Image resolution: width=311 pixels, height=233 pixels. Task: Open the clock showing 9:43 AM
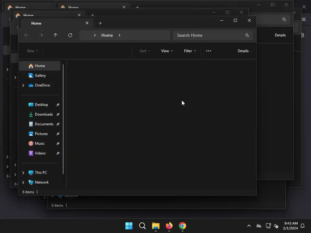290,226
